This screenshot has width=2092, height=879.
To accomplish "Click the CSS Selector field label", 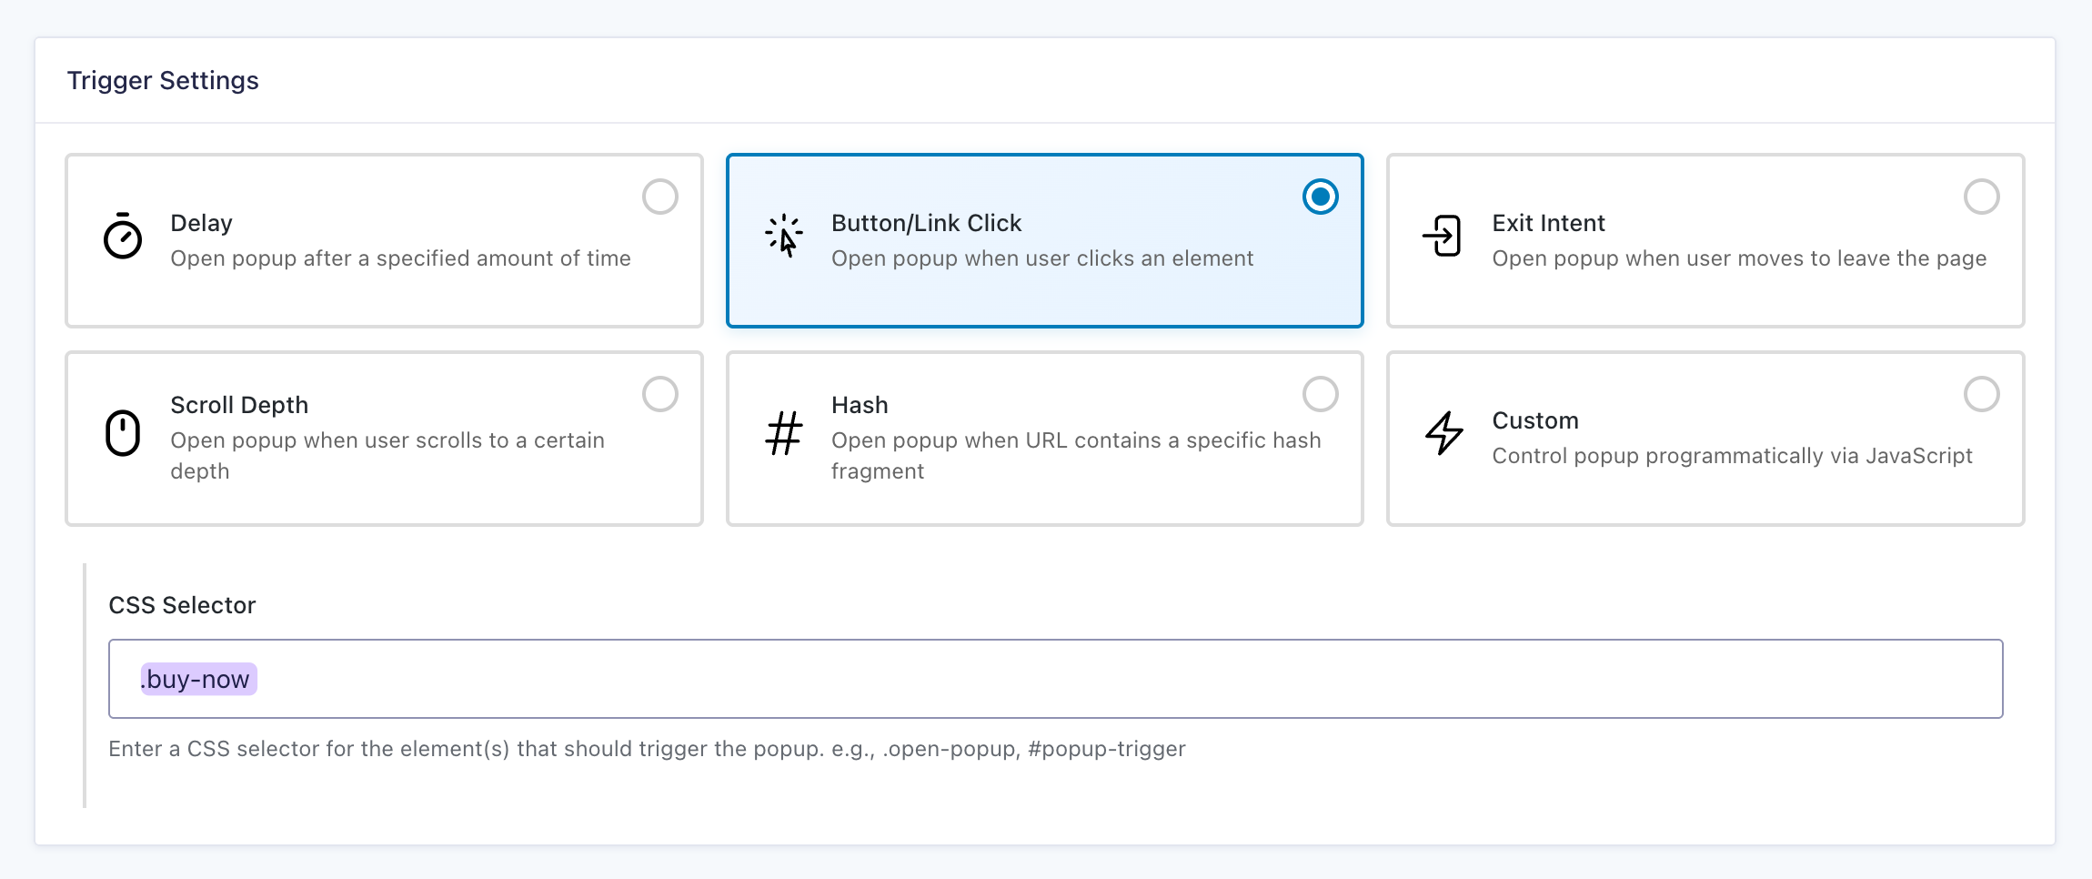I will (x=182, y=605).
